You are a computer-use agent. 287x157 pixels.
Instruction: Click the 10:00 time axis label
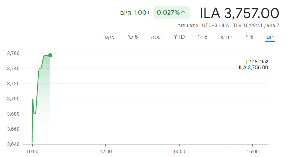[32, 152]
